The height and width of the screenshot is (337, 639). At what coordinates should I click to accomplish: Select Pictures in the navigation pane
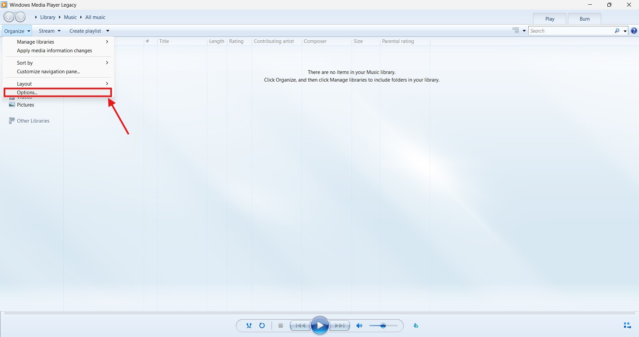point(26,105)
